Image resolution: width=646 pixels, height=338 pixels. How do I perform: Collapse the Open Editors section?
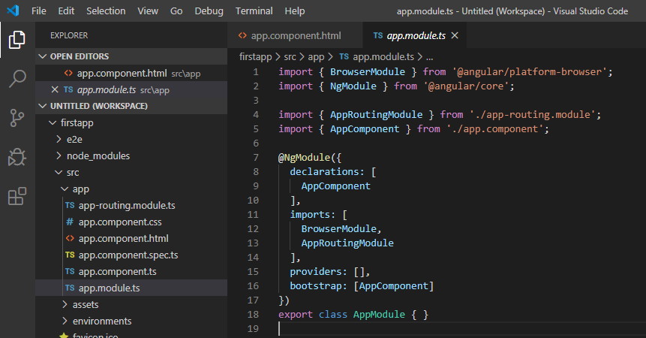point(43,56)
